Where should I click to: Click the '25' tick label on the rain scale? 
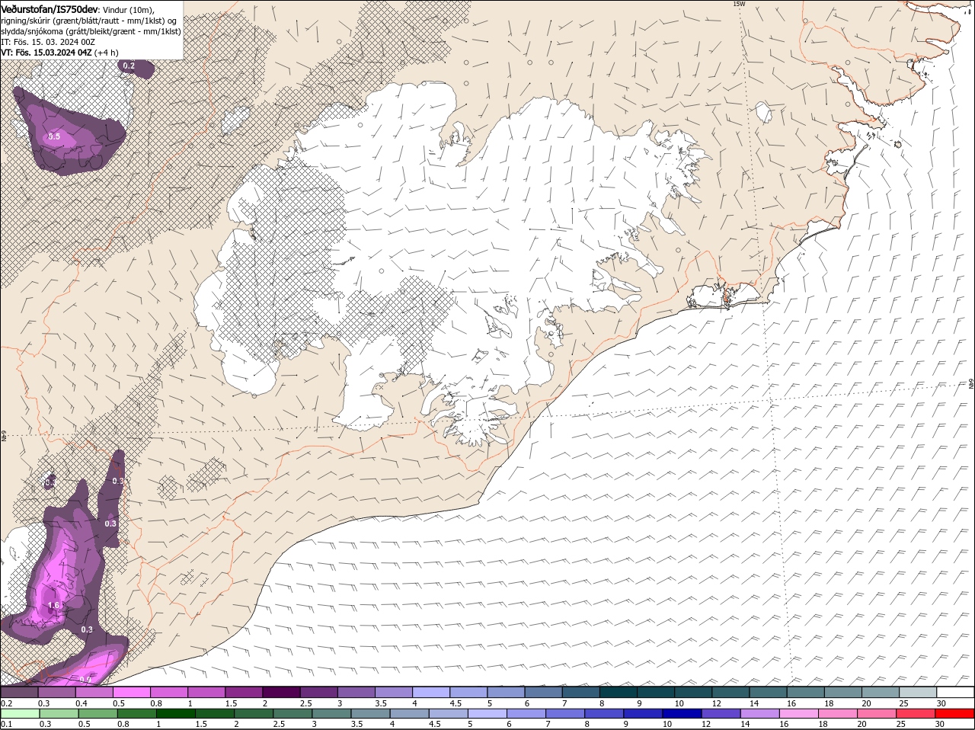903,724
